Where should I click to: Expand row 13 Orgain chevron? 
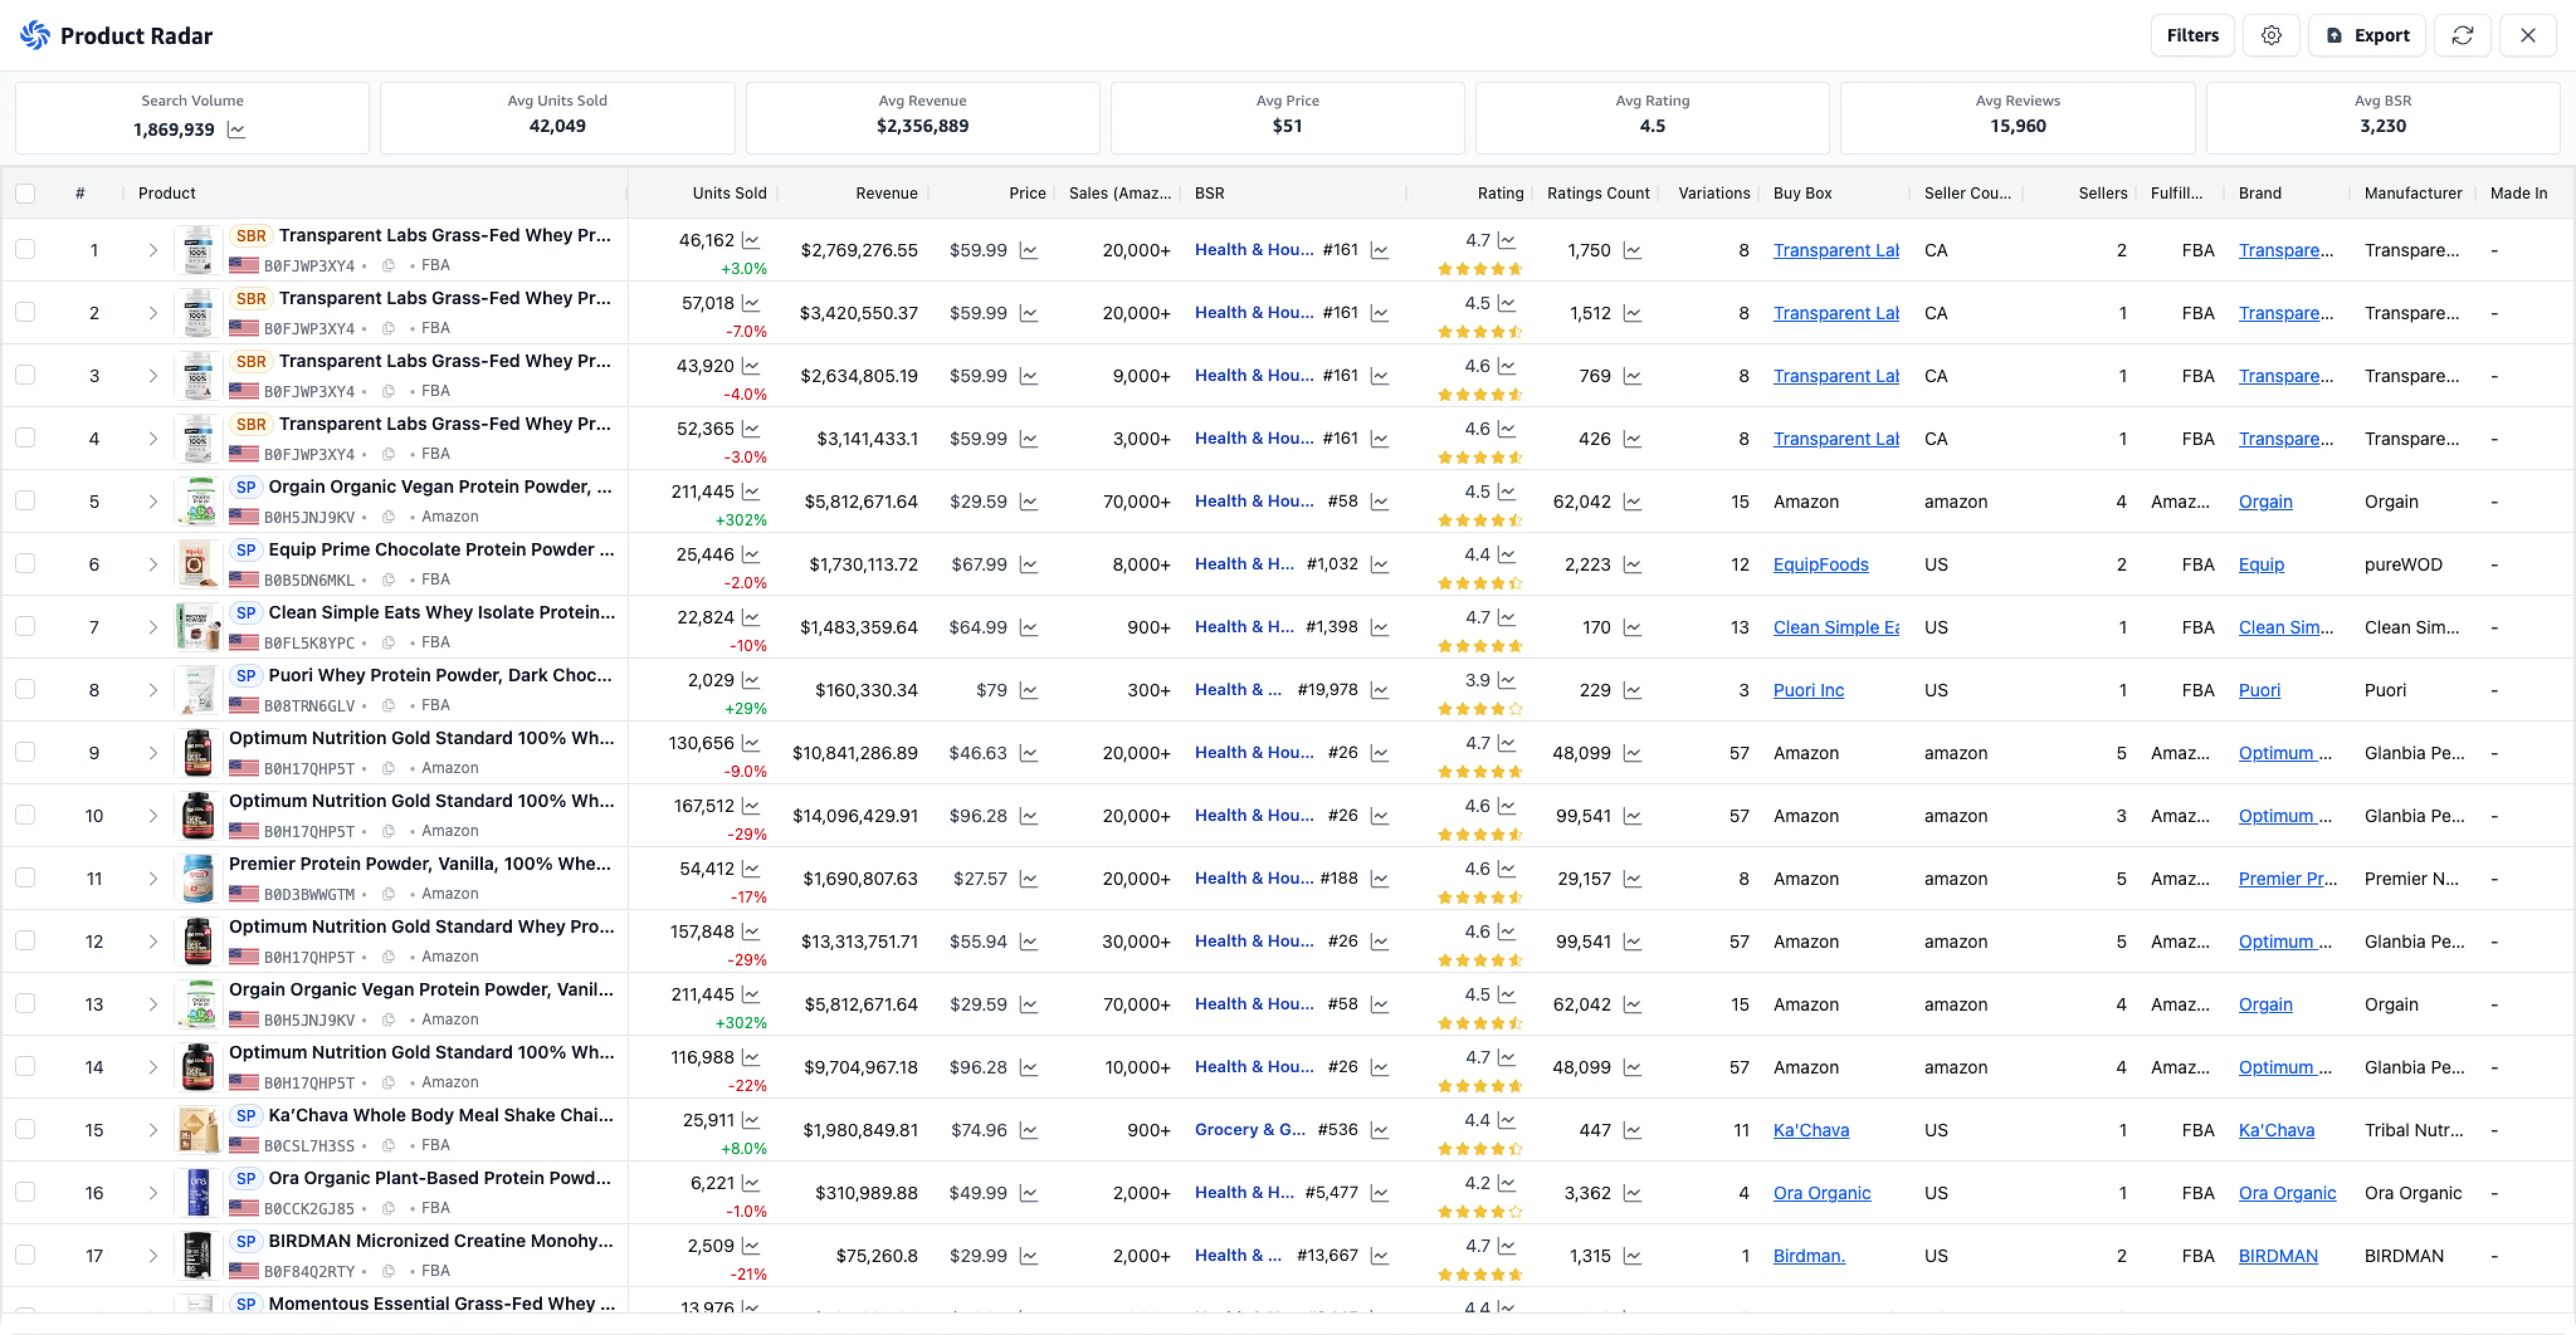click(153, 1005)
